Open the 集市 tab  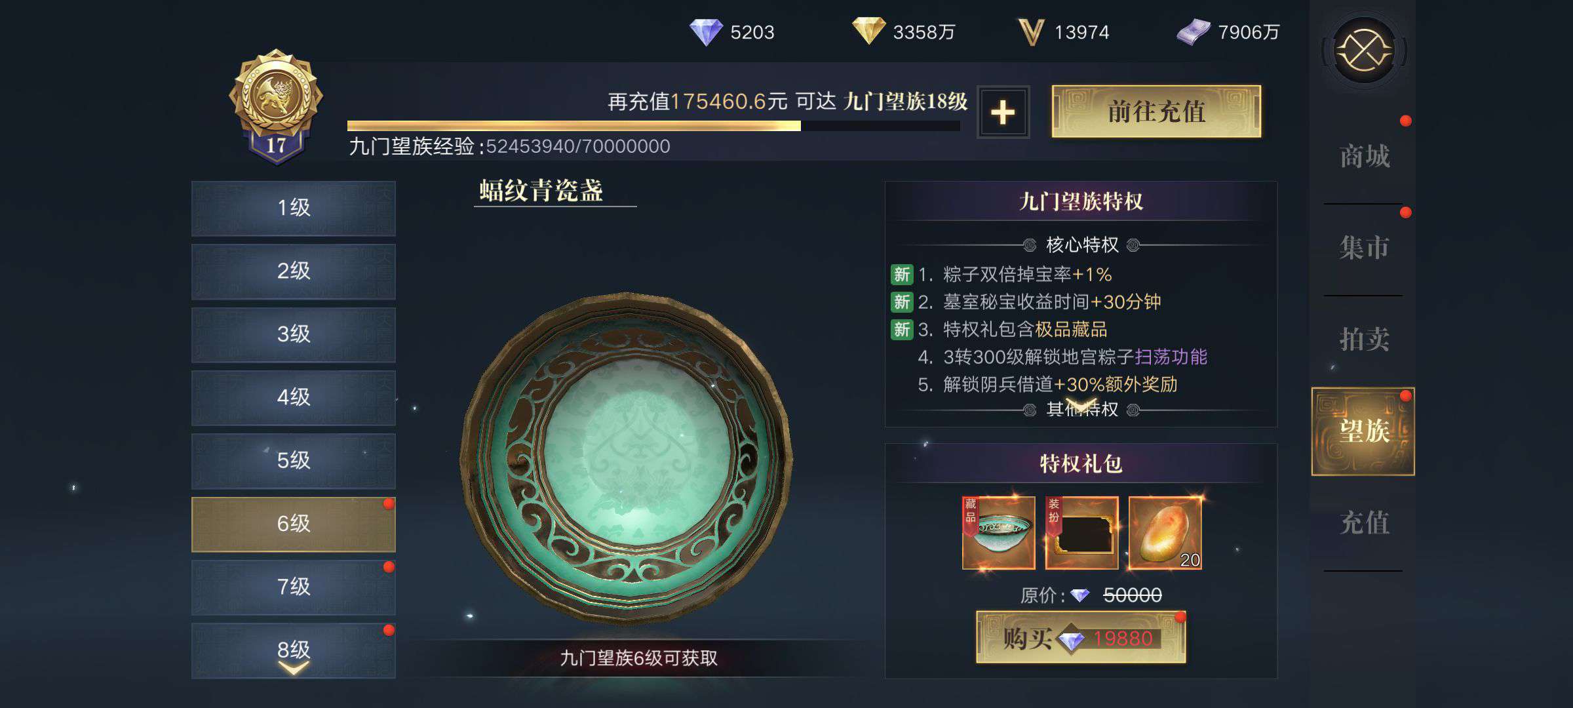1364,248
